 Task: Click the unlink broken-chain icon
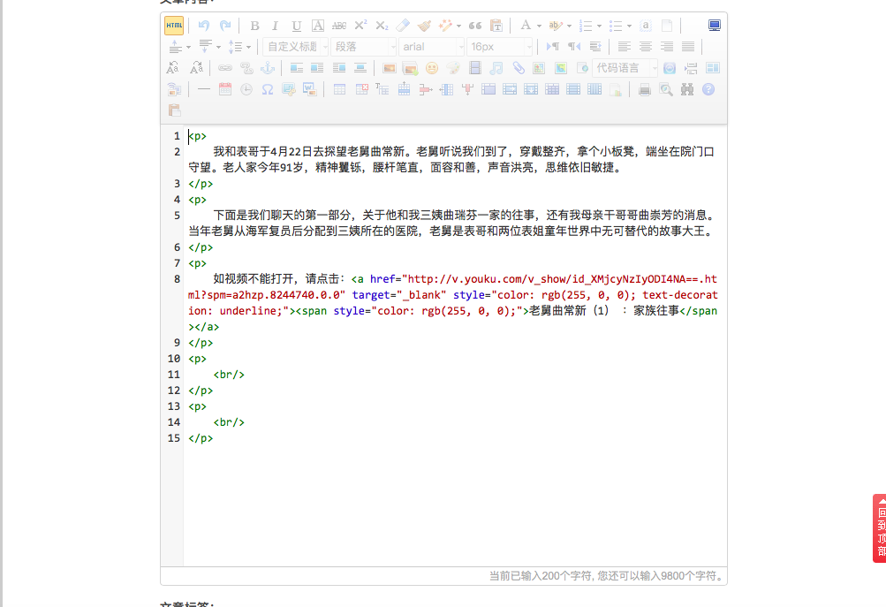pos(246,68)
